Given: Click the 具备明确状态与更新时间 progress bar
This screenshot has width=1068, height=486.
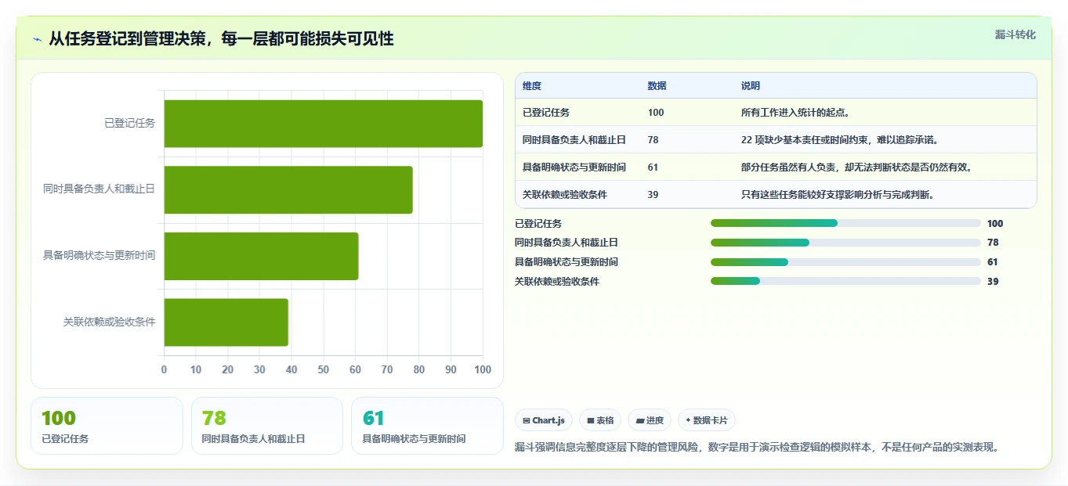Looking at the screenshot, I should click(845, 262).
